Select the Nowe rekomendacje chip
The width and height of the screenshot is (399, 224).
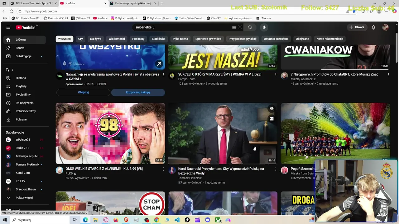330,39
